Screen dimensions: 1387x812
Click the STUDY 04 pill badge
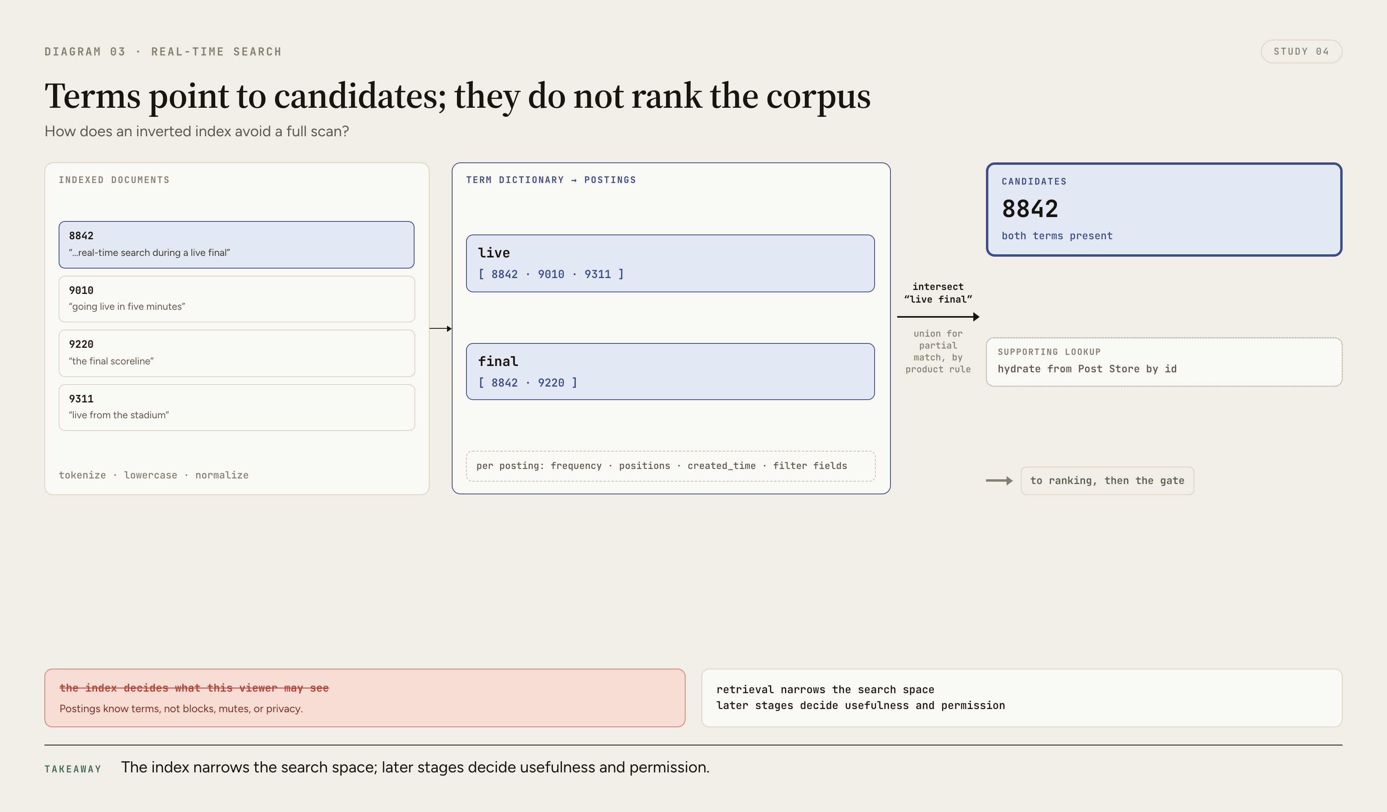pyautogui.click(x=1301, y=52)
